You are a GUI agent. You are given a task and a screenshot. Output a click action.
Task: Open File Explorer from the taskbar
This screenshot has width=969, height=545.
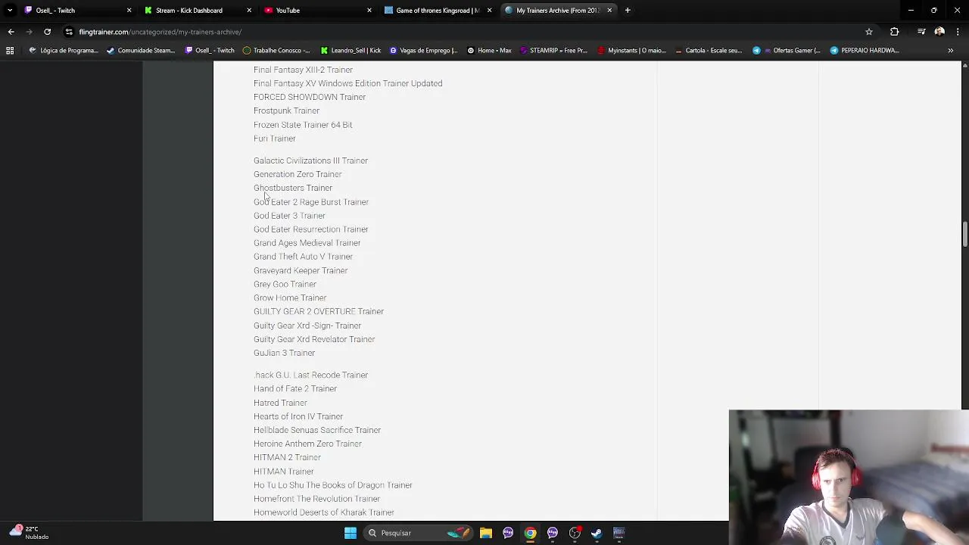(486, 533)
